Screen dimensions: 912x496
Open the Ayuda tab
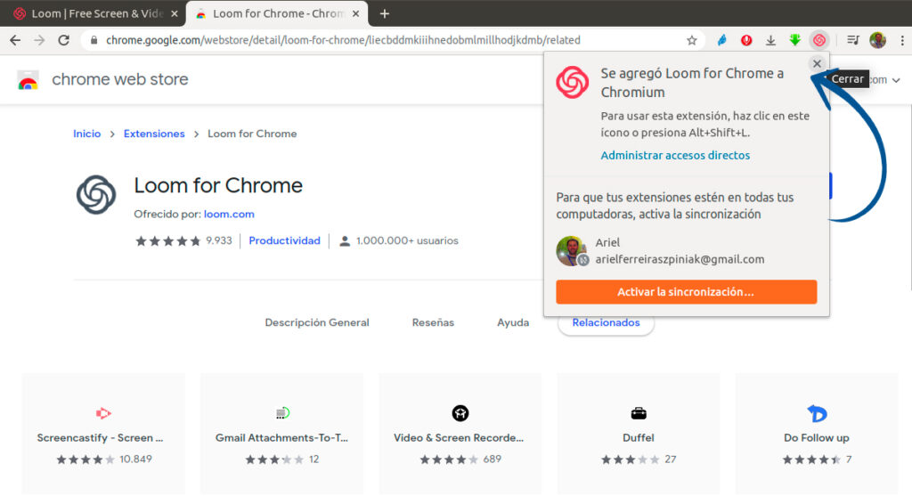(513, 322)
